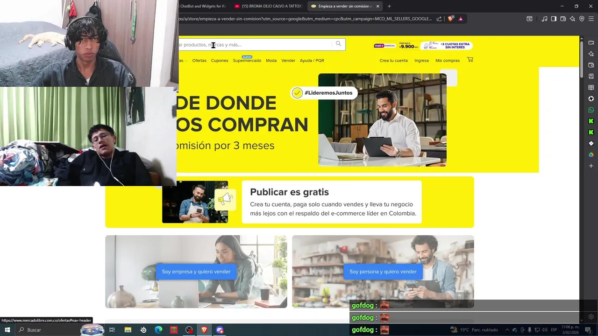The height and width of the screenshot is (336, 598).
Task: Open the Windows Start menu
Action: [7, 330]
